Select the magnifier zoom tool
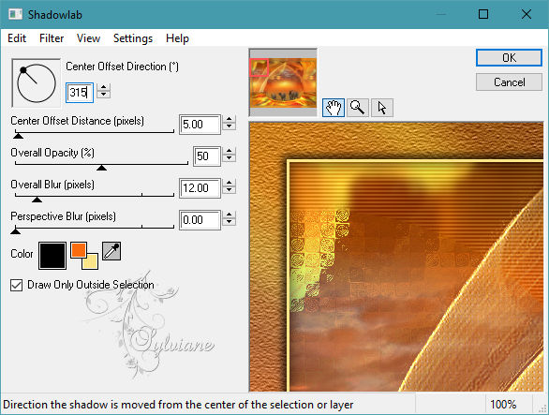Screen dimensions: 549x415 [358, 107]
